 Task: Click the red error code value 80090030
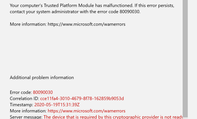[43, 92]
